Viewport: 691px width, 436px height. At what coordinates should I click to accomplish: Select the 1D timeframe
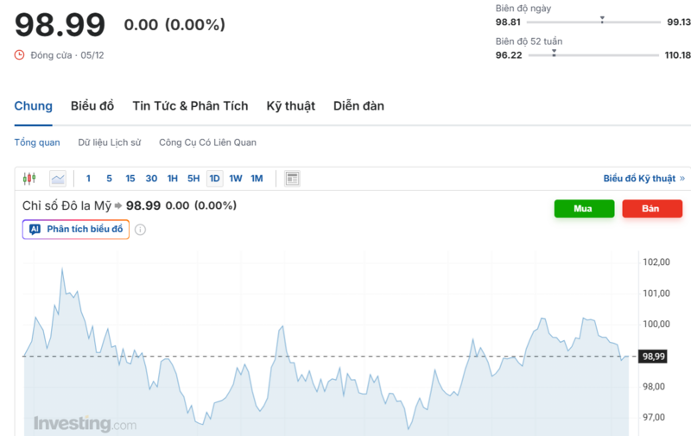pos(214,179)
